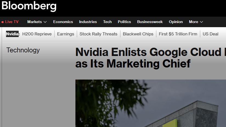Open the Technology section label

23,50
